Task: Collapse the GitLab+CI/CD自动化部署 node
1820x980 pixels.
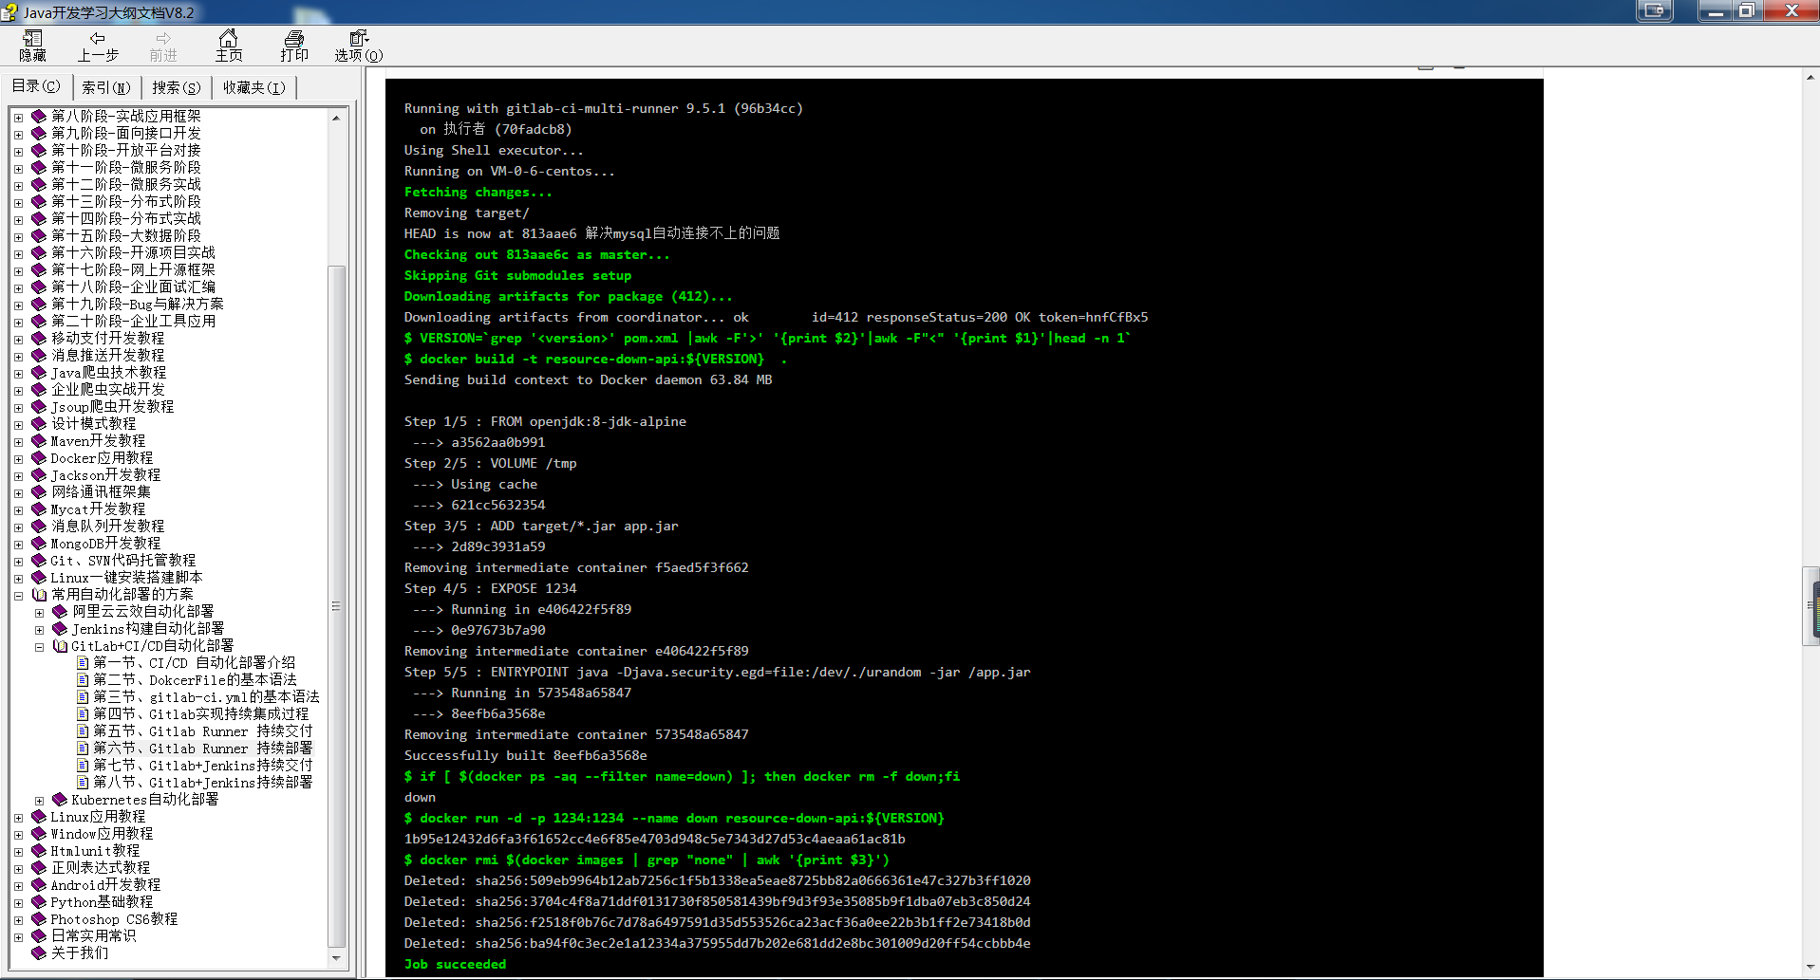Action: (39, 647)
